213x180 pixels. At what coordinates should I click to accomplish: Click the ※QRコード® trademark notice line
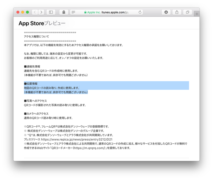(66, 127)
